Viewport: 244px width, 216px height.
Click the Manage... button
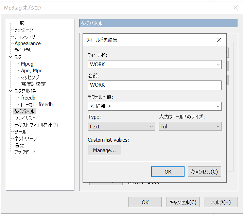click(104, 150)
